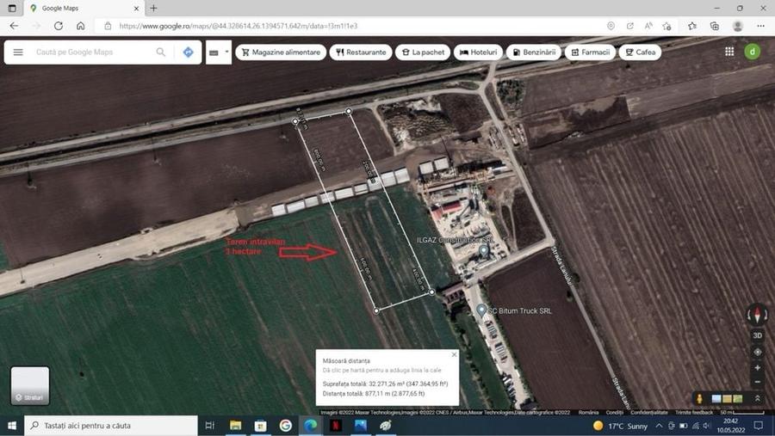
Task: Select the La pachet chip
Action: pyautogui.click(x=423, y=52)
